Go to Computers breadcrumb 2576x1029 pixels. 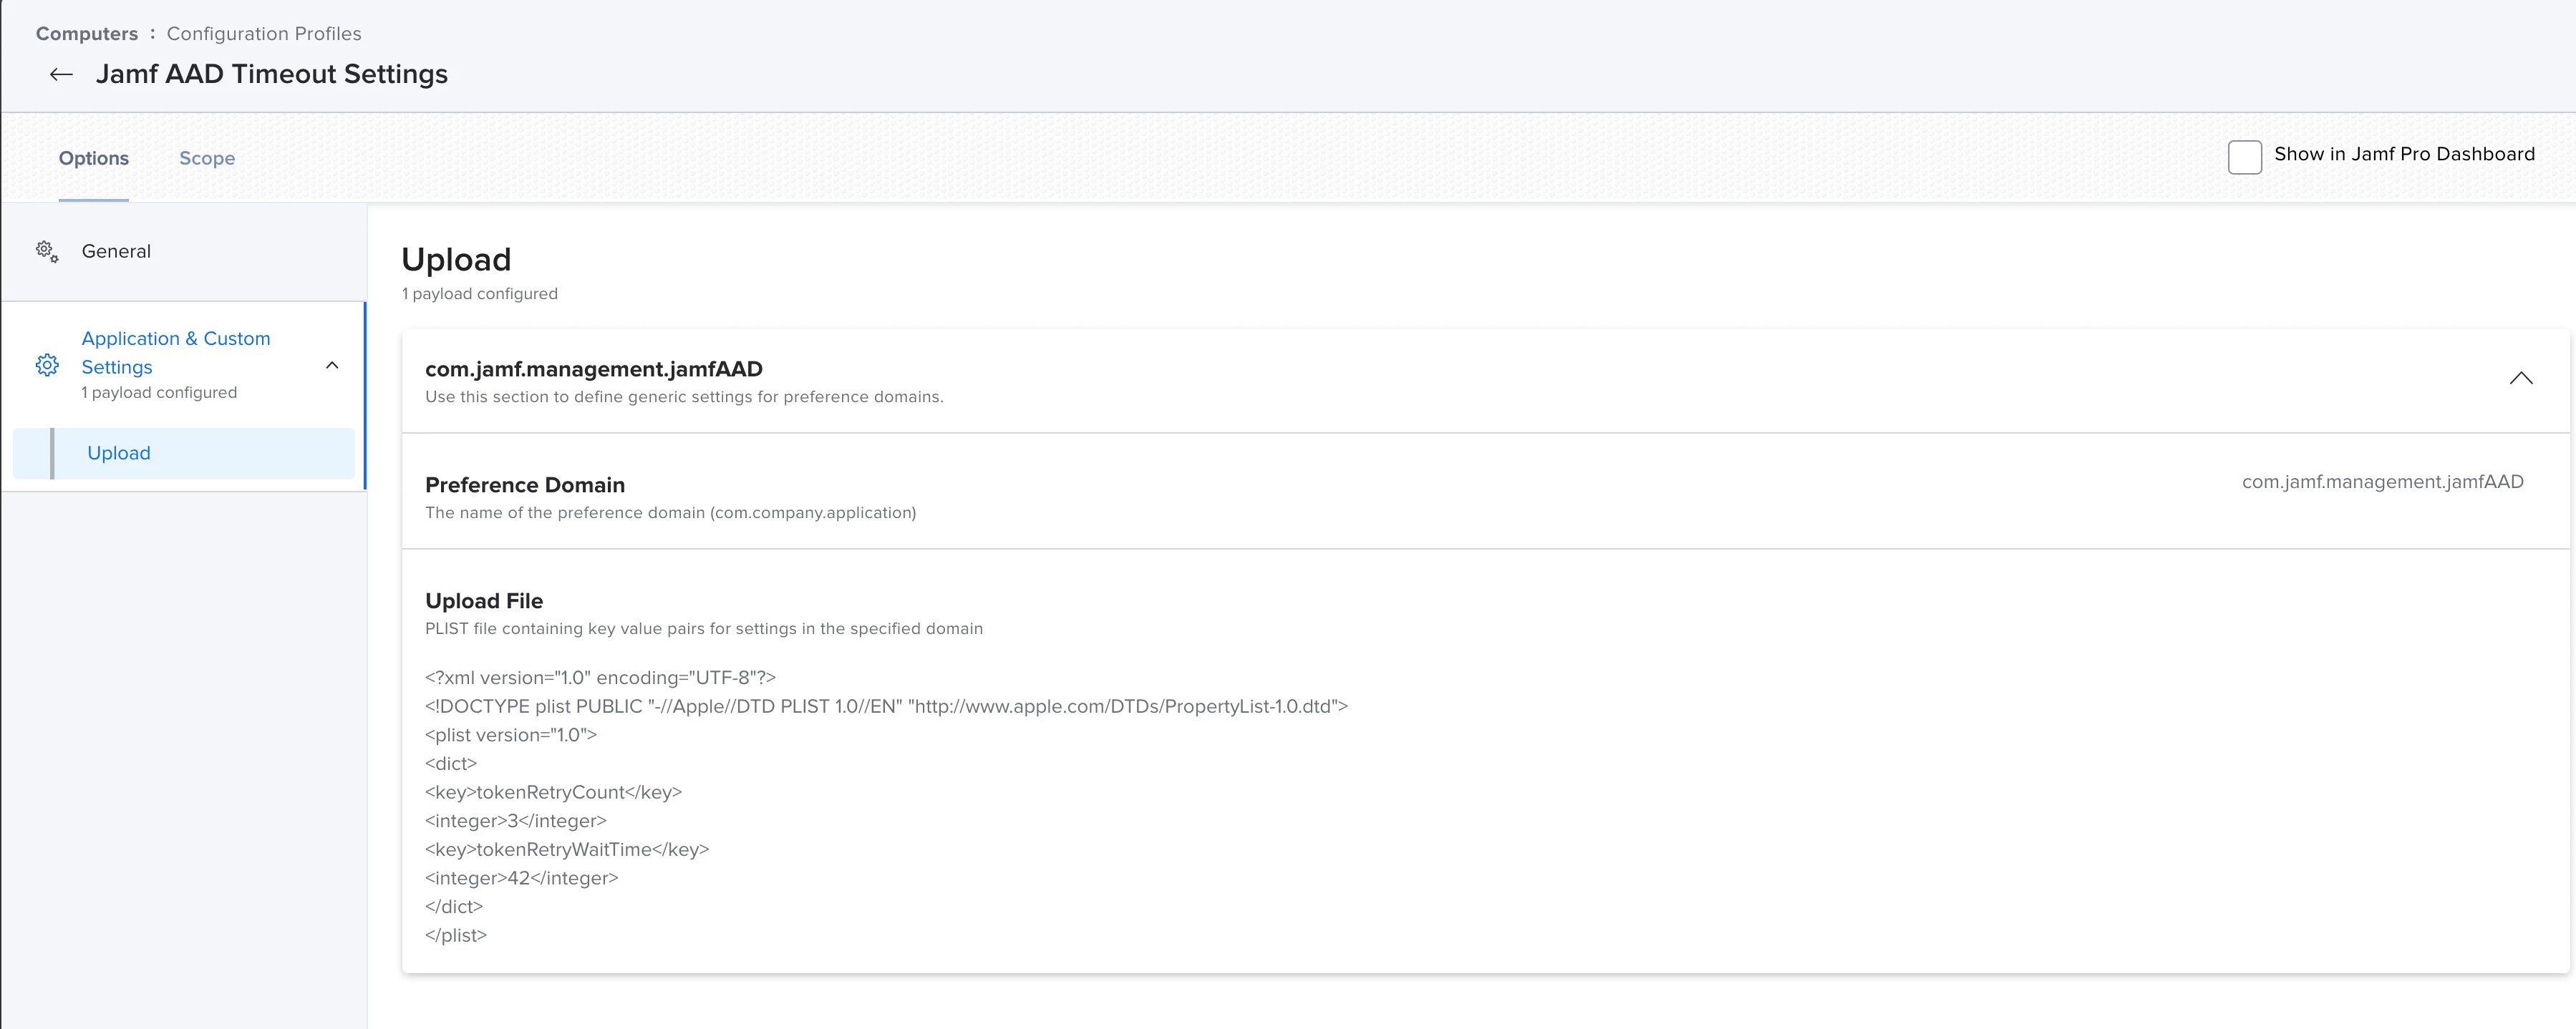87,34
